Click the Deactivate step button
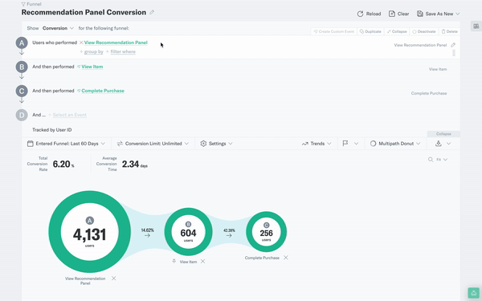Viewport: 482px width, 301px height. [424, 31]
